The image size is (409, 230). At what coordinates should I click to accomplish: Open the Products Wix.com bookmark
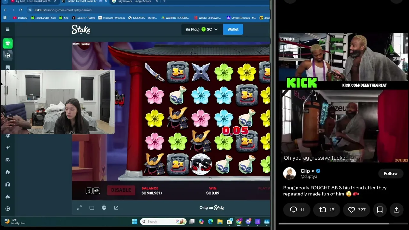pyautogui.click(x=112, y=18)
